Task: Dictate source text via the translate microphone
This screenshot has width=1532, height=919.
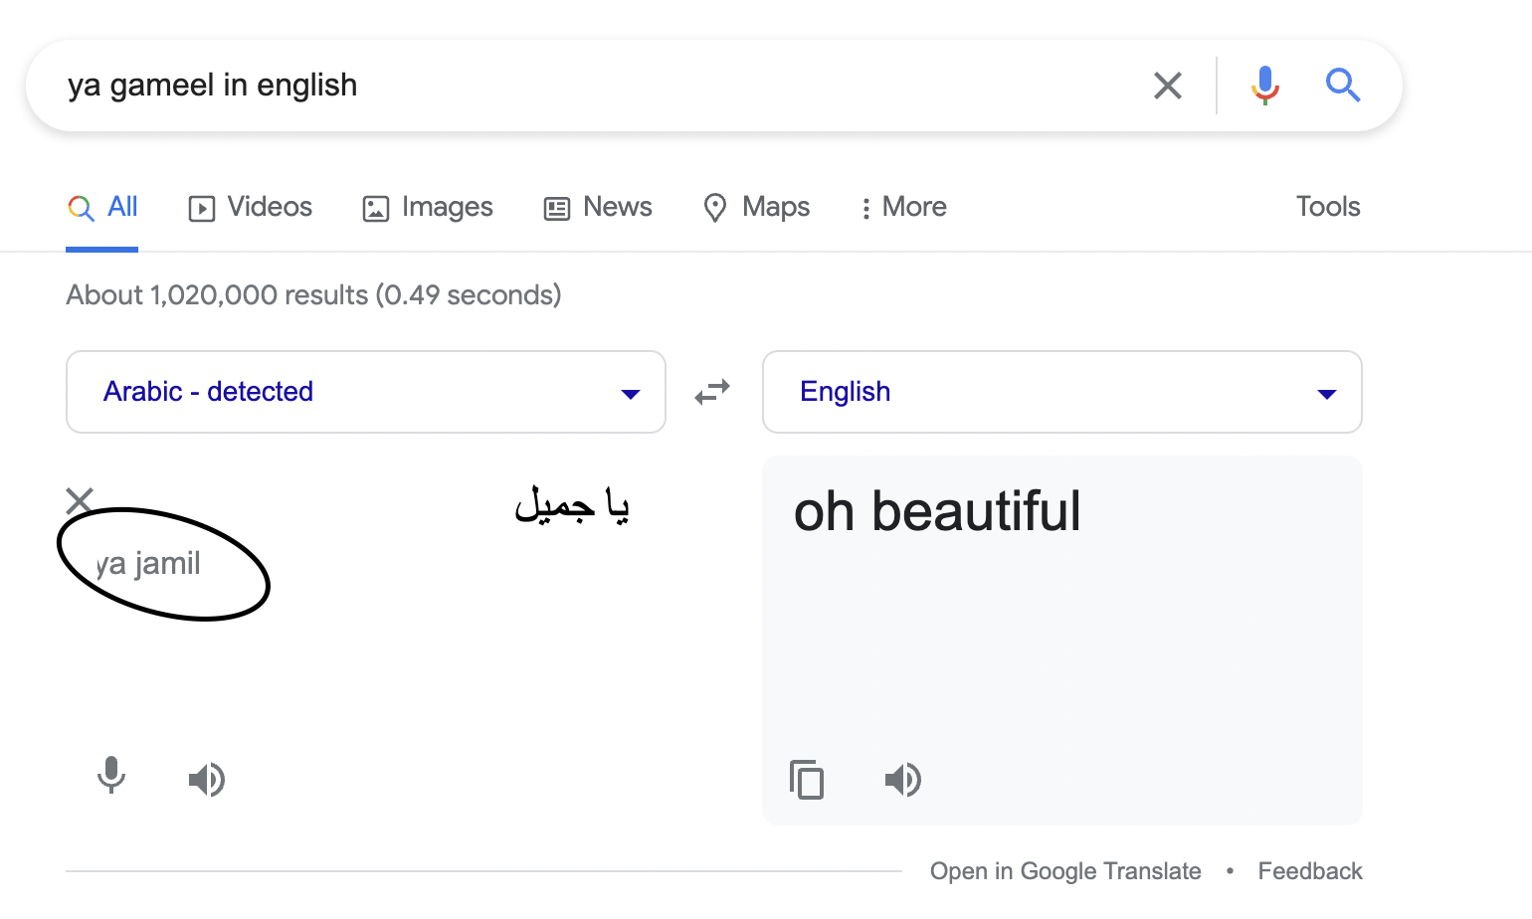Action: click(111, 775)
